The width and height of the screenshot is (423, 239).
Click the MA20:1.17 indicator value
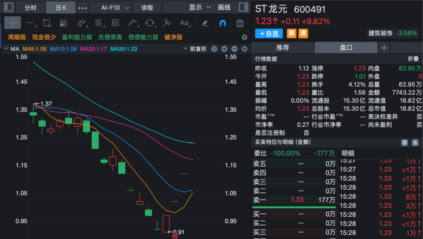pyautogui.click(x=93, y=49)
